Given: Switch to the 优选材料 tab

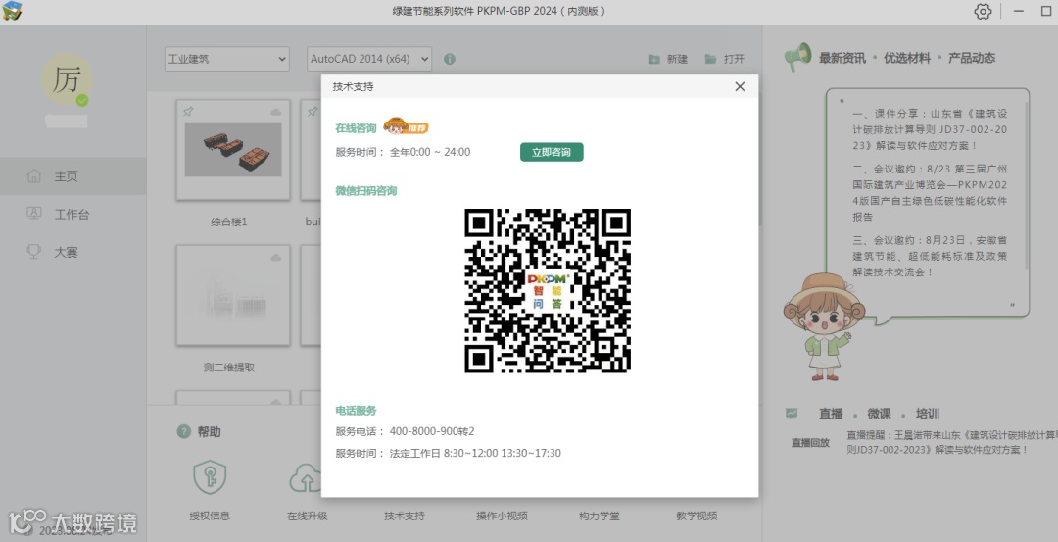Looking at the screenshot, I should click(x=906, y=58).
